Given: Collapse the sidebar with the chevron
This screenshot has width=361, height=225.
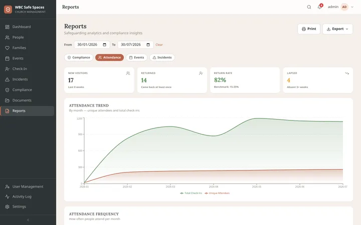Looking at the screenshot, I should click(x=28, y=220).
